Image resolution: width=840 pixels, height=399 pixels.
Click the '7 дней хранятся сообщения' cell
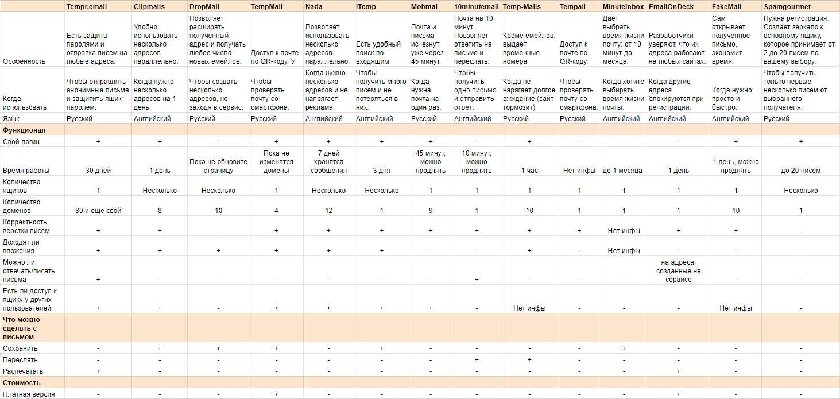(328, 162)
